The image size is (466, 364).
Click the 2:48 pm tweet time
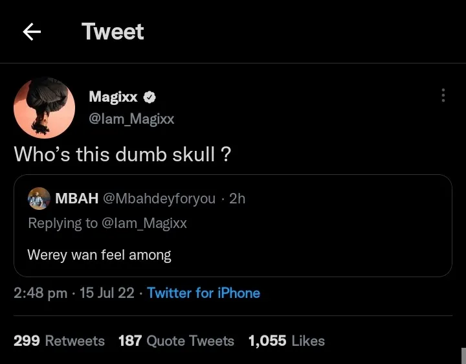(x=40, y=293)
